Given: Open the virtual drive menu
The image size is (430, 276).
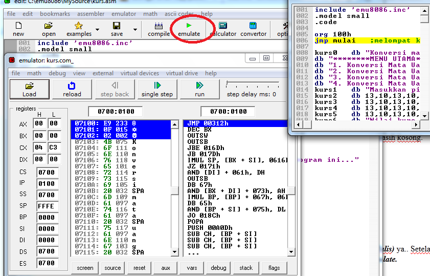Looking at the screenshot, I should click(182, 73).
